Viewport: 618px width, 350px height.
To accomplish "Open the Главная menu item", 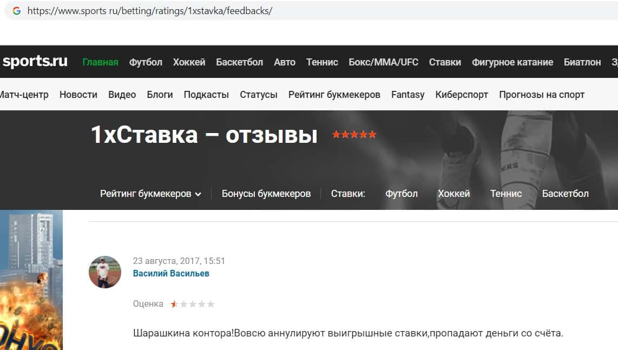I will pos(100,62).
